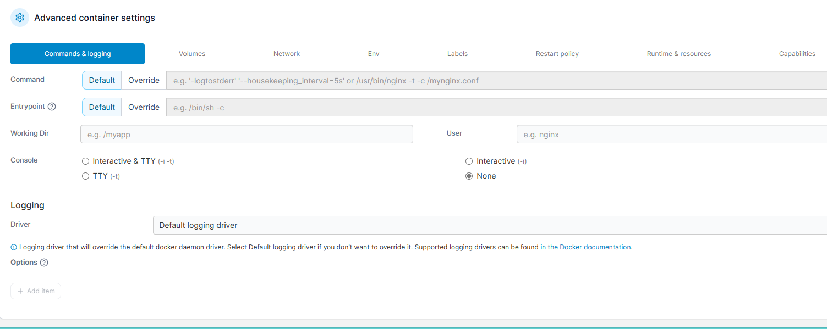Image resolution: width=827 pixels, height=329 pixels.
Task: Set Command to Override
Action: click(x=144, y=80)
